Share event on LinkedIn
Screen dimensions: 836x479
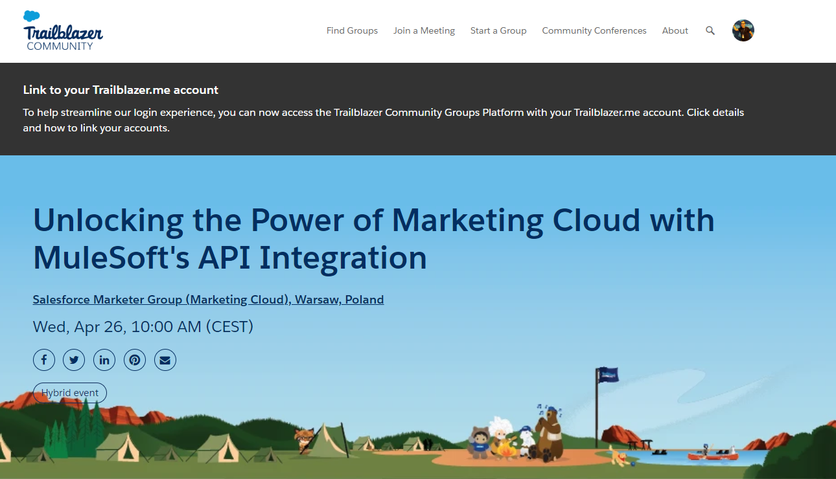pos(104,360)
